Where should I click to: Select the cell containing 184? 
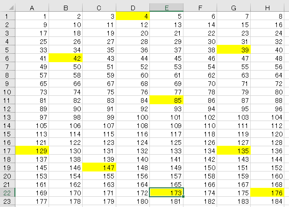click(x=268, y=201)
